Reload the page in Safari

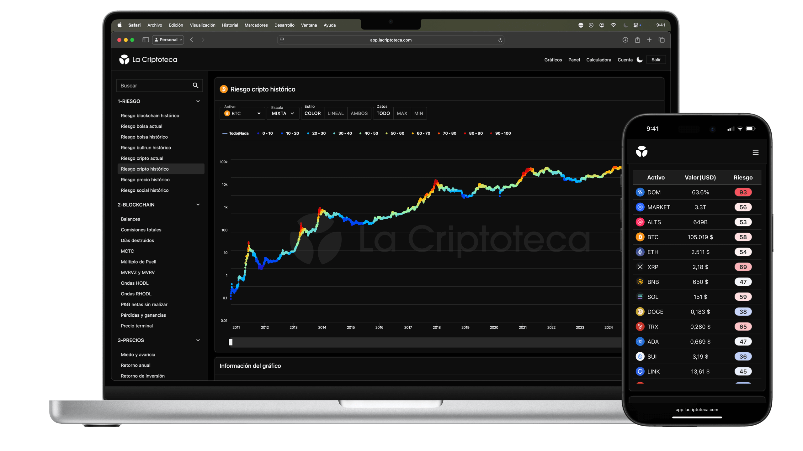(500, 40)
